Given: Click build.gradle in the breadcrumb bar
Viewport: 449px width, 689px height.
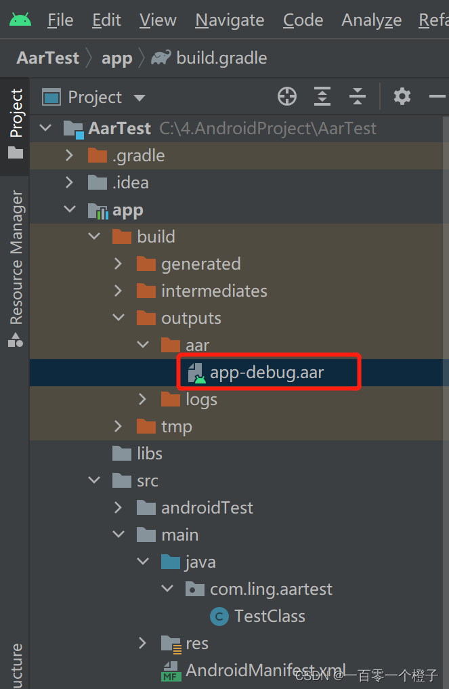Looking at the screenshot, I should point(221,58).
